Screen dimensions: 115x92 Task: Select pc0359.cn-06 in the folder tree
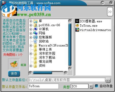(49, 25)
